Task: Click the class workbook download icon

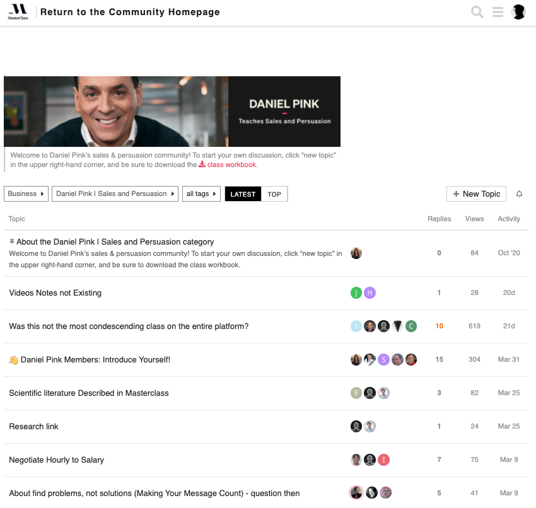Action: pyautogui.click(x=202, y=165)
